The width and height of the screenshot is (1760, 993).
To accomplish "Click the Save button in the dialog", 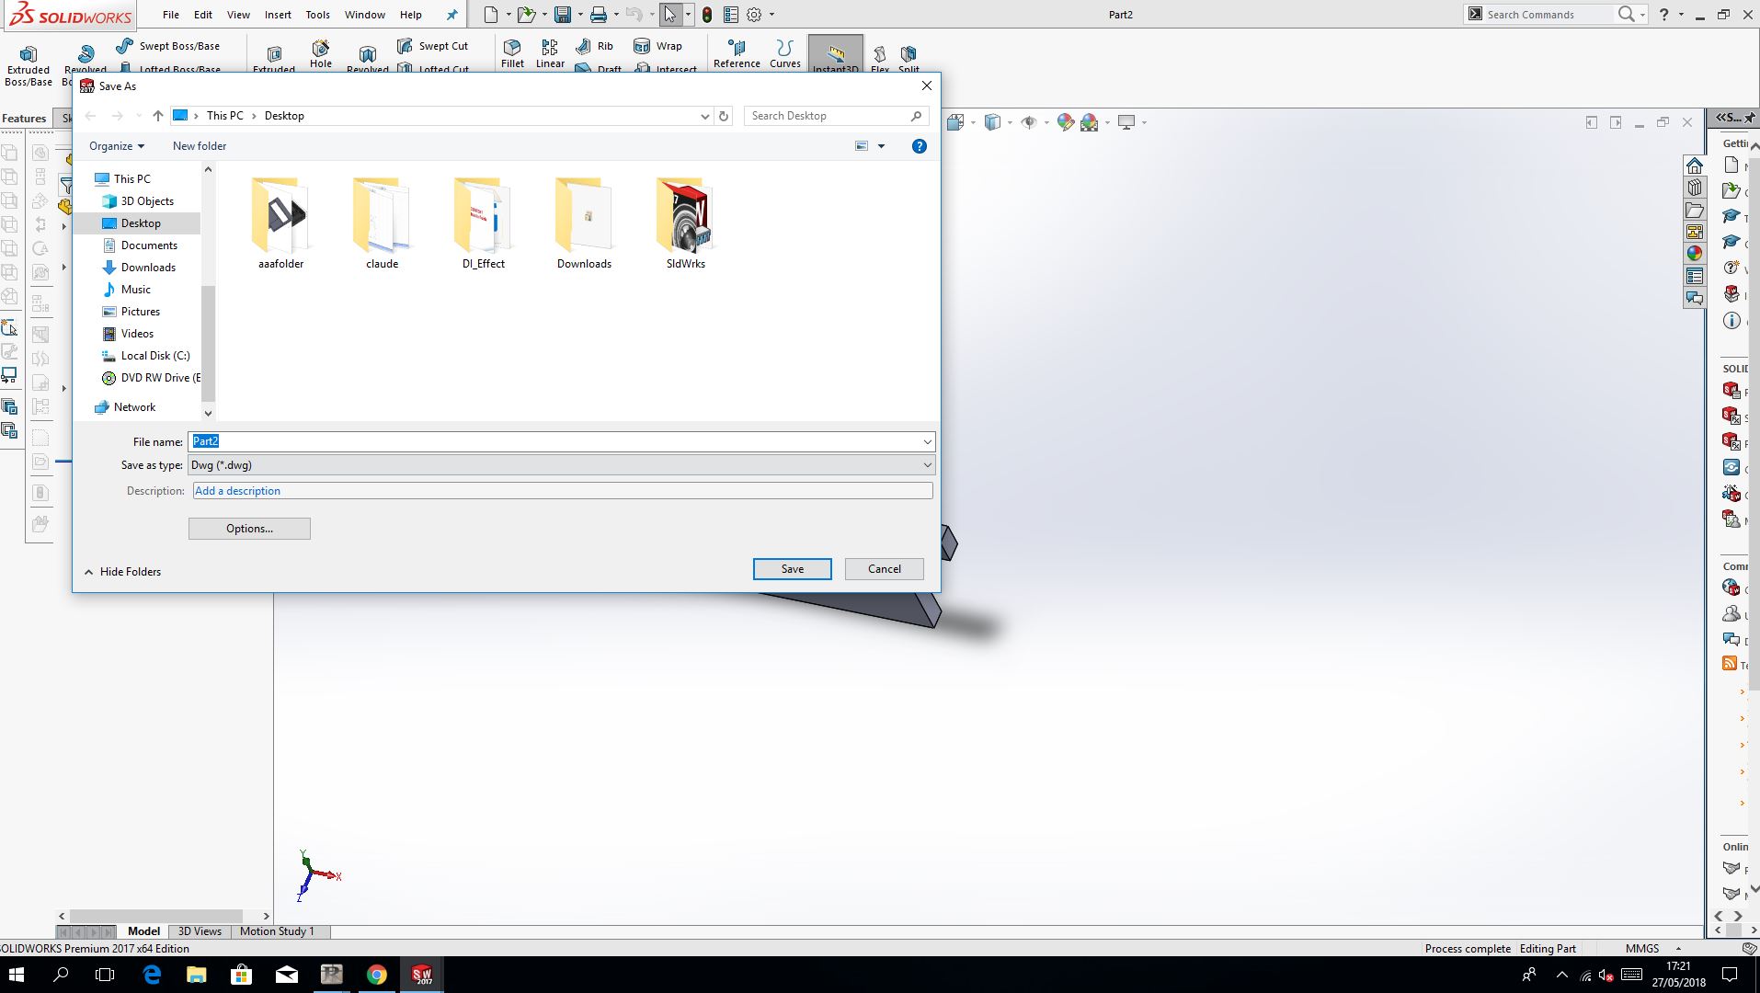I will (x=793, y=569).
